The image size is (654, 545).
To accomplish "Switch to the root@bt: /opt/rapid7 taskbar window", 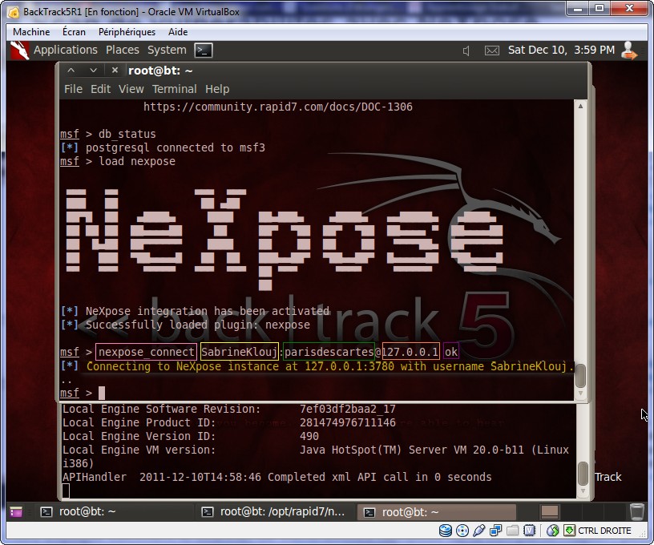I will click(275, 511).
